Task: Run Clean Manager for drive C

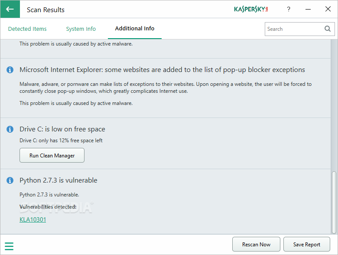Action: (52, 155)
